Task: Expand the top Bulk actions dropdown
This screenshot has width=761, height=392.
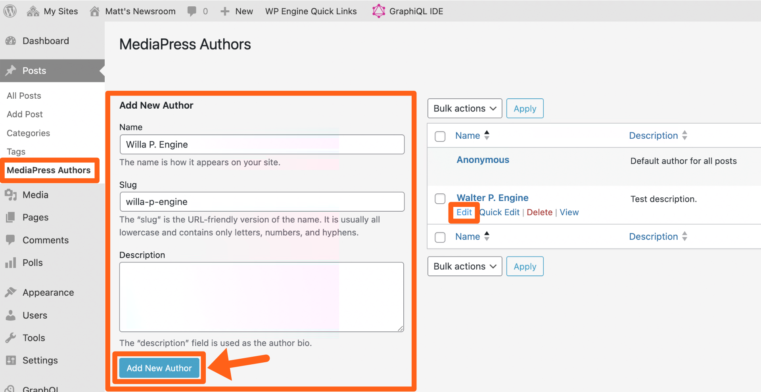Action: [x=464, y=109]
